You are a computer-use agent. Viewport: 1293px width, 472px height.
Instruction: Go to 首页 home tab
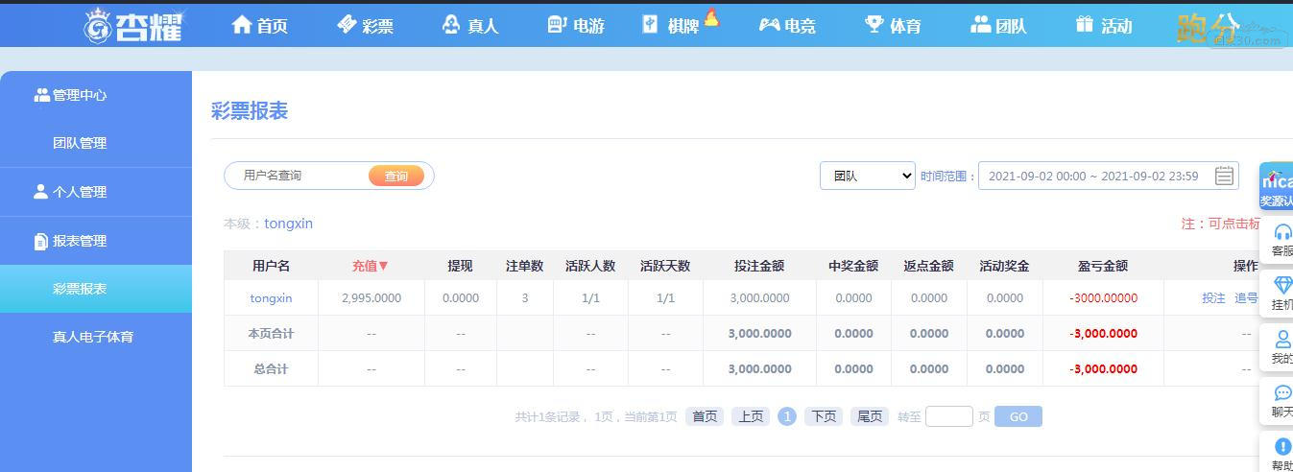click(x=260, y=26)
